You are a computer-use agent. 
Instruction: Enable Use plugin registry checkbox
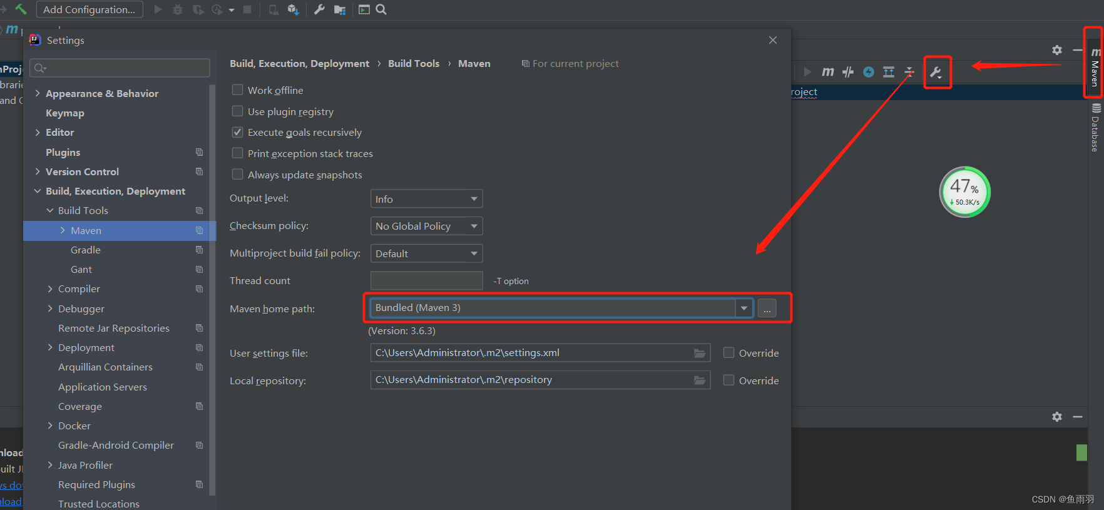coord(237,111)
